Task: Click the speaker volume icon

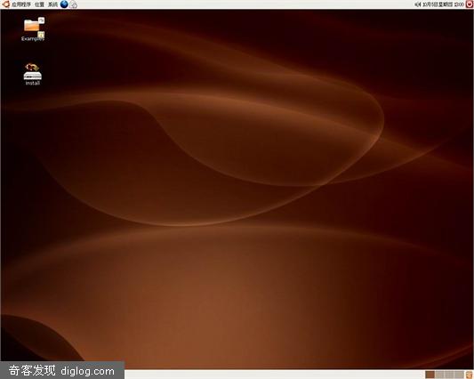Action: pyautogui.click(x=418, y=4)
